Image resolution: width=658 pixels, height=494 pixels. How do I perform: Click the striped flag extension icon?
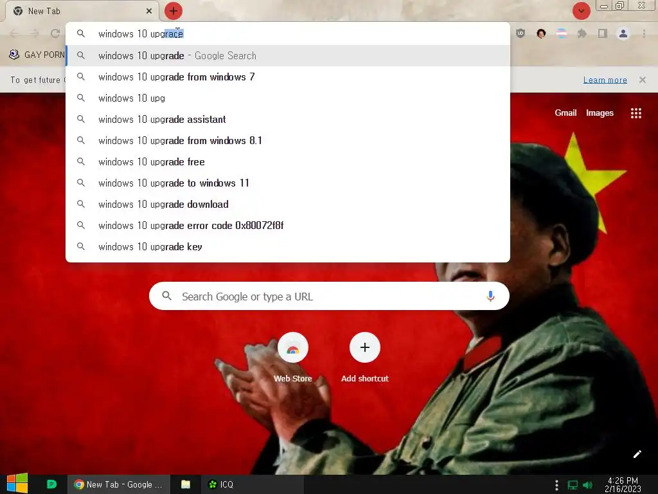pos(562,33)
